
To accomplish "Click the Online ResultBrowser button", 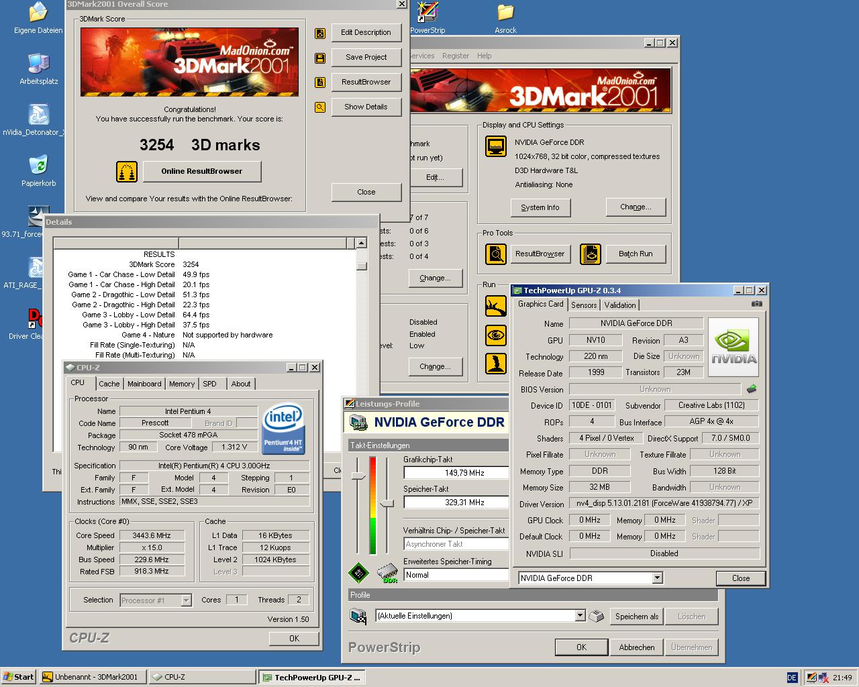I will pos(202,172).
